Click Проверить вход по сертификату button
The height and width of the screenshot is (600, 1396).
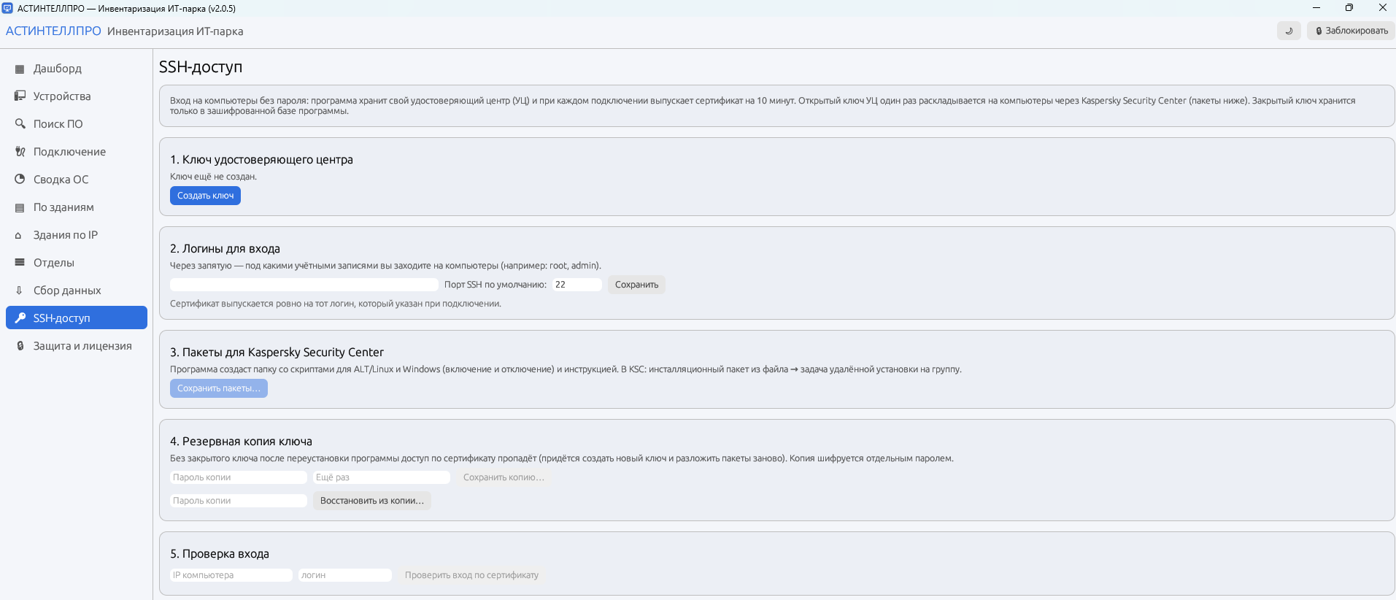[471, 575]
